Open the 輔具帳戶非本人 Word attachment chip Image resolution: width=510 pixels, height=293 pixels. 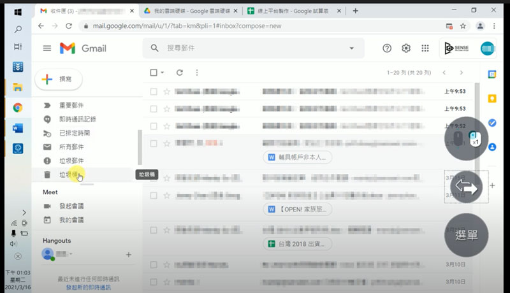pos(297,157)
